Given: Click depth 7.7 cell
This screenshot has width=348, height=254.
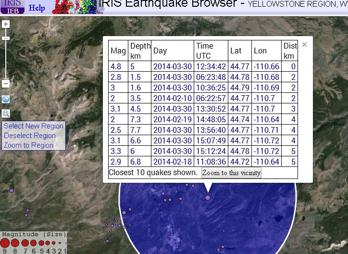Looking at the screenshot, I should coord(140,130).
